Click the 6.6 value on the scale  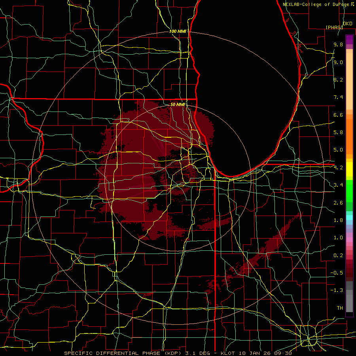click(x=338, y=115)
